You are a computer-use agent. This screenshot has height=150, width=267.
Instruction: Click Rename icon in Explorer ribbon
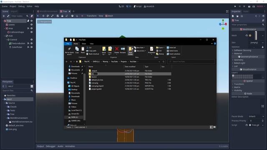tap(123, 50)
